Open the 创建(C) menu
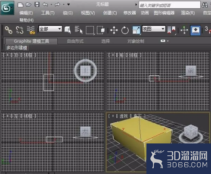Image resolution: width=211 pixels, height=174 pixels. pos(110,13)
